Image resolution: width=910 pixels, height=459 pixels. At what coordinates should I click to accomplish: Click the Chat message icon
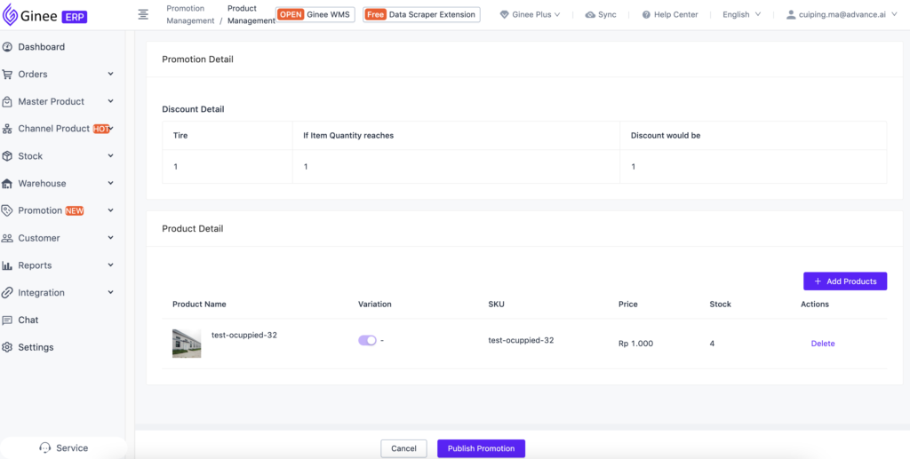7,320
